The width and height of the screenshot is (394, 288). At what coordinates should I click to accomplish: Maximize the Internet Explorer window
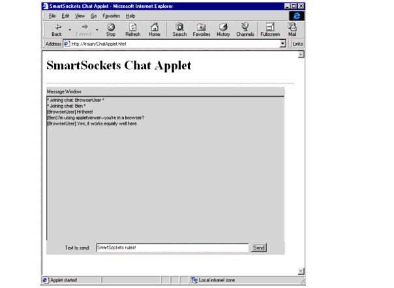(294, 6)
